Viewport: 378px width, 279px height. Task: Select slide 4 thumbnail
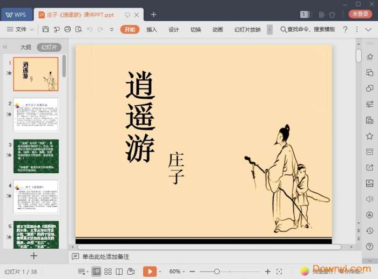pos(36,196)
